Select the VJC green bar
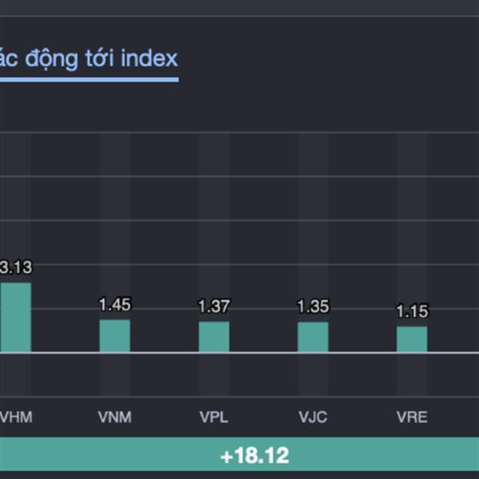Viewport: 479px width, 479px height. [313, 336]
